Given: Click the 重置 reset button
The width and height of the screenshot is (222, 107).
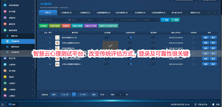Looking at the screenshot, I should pos(175,20).
